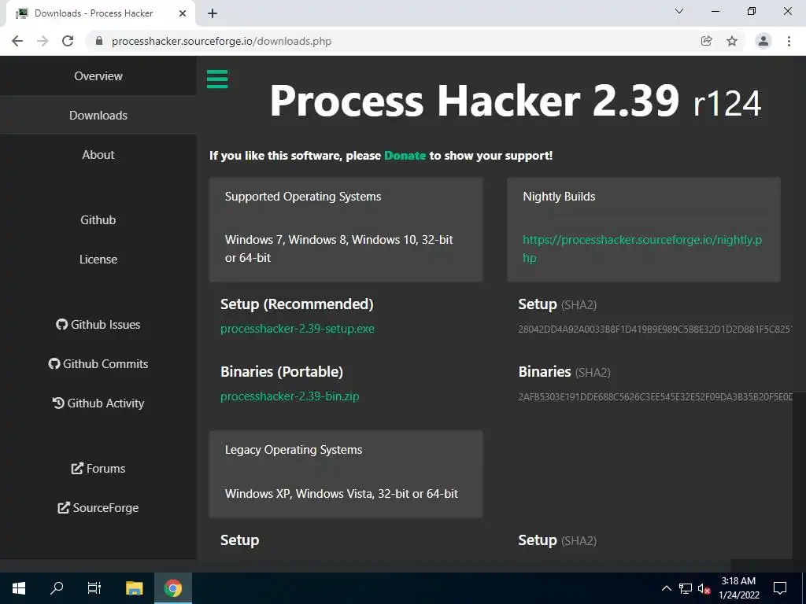Open a new tab with plus button

click(213, 13)
